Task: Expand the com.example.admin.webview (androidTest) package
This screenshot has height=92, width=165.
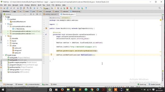Action: click(x=8, y=31)
